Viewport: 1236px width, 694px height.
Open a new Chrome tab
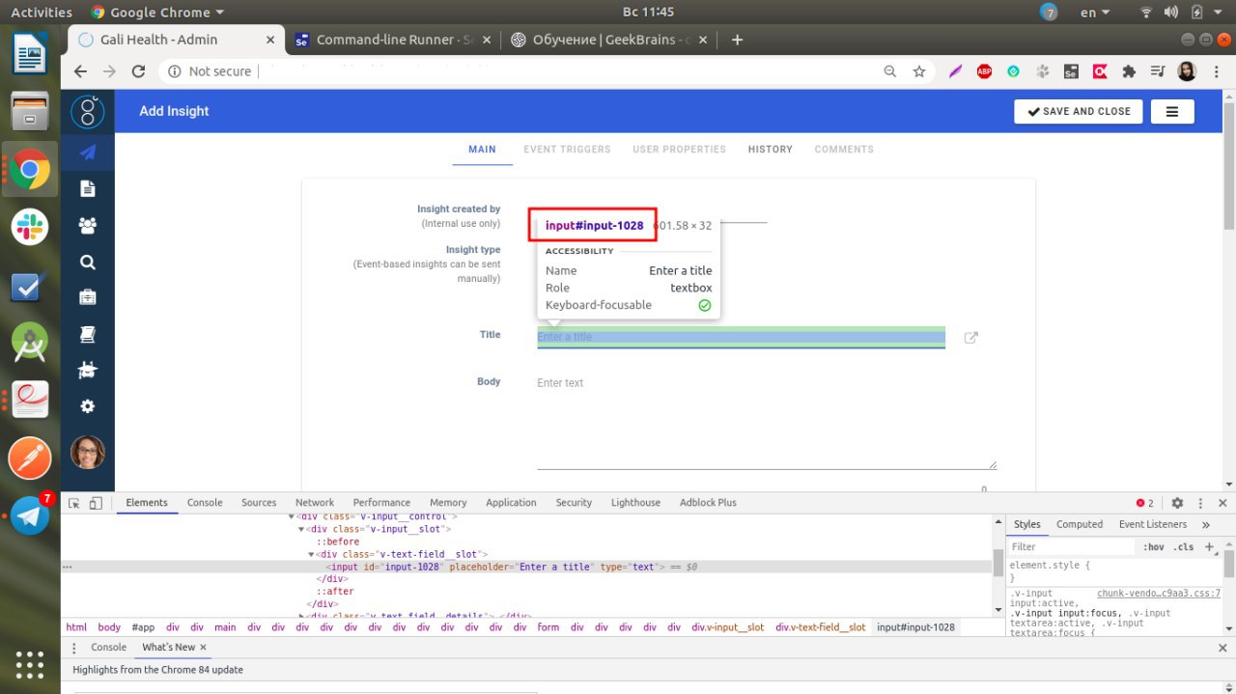tap(738, 40)
